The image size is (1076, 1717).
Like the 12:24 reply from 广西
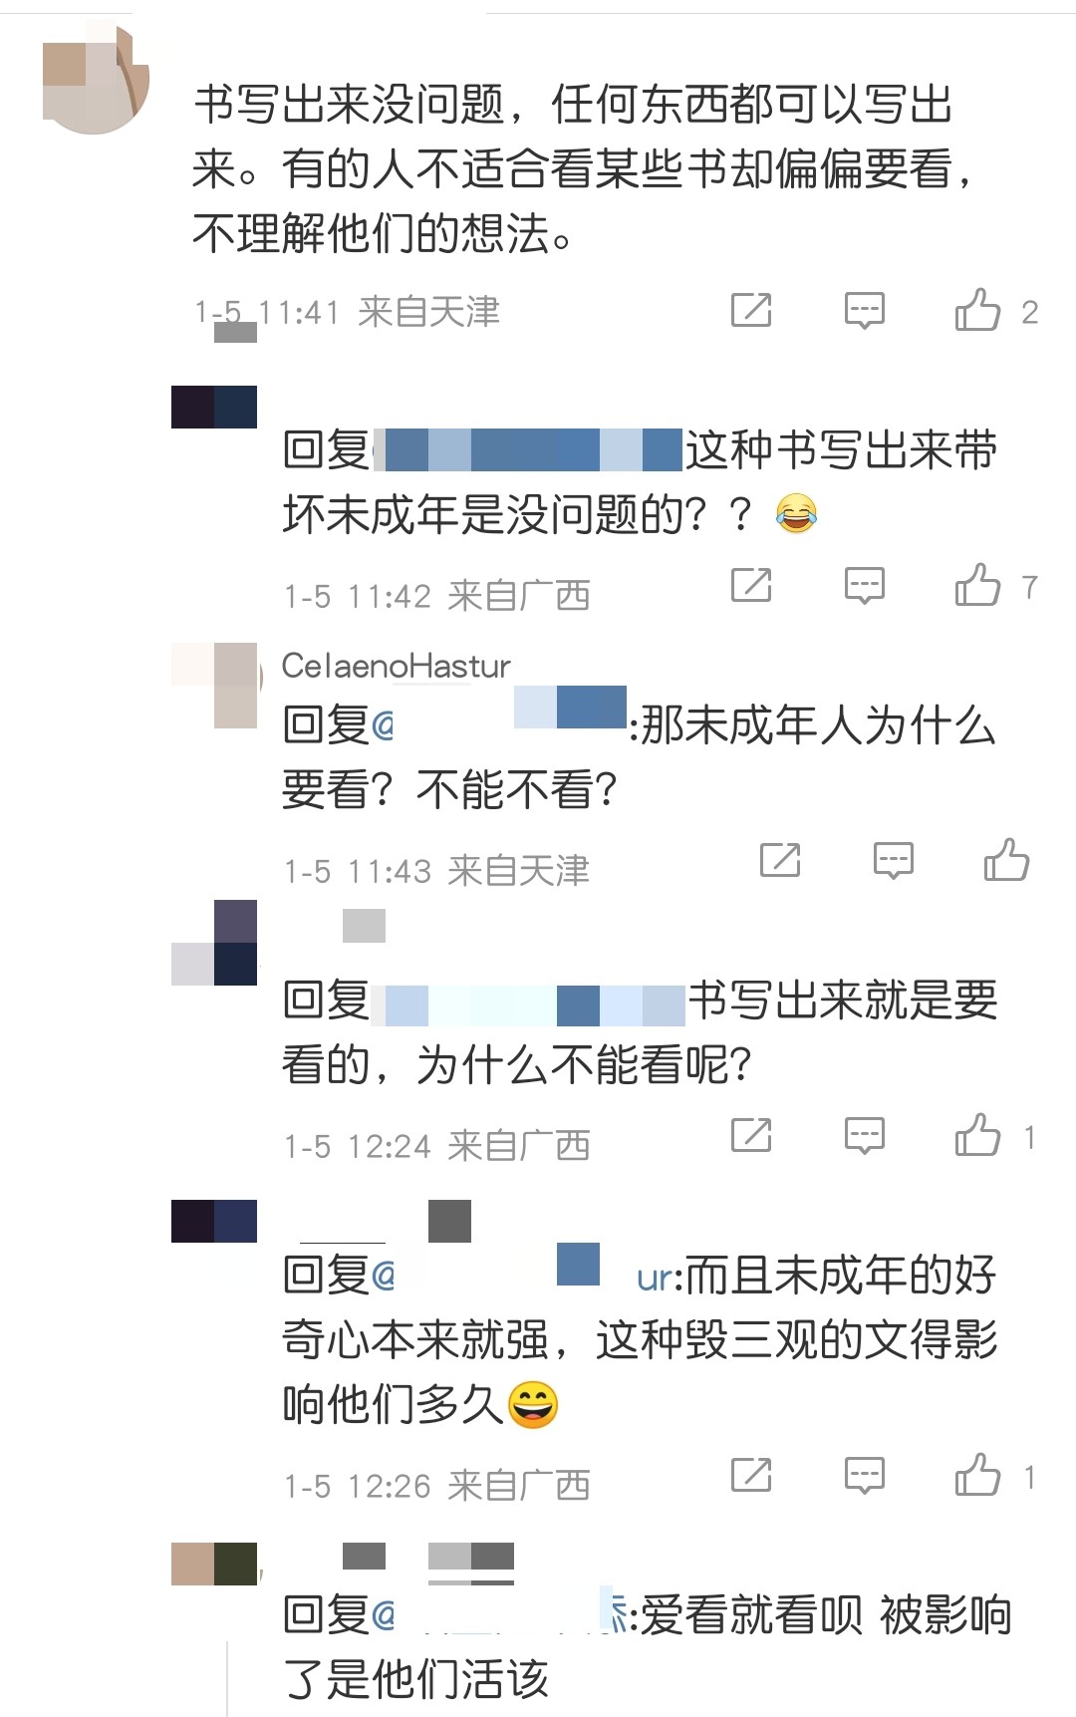pos(977,1135)
